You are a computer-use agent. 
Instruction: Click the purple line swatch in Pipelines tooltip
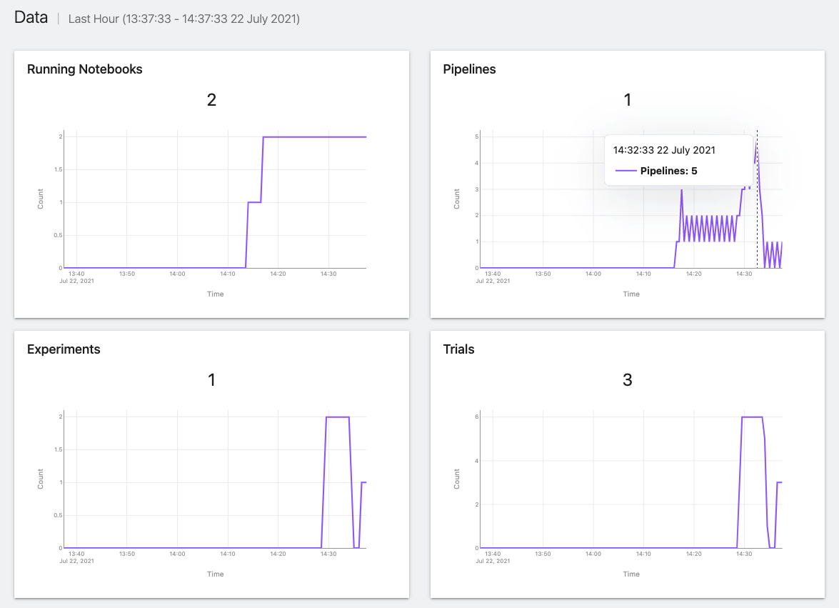[x=626, y=171]
